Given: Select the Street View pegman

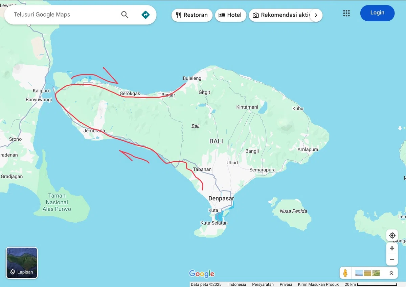Looking at the screenshot, I should [x=345, y=273].
